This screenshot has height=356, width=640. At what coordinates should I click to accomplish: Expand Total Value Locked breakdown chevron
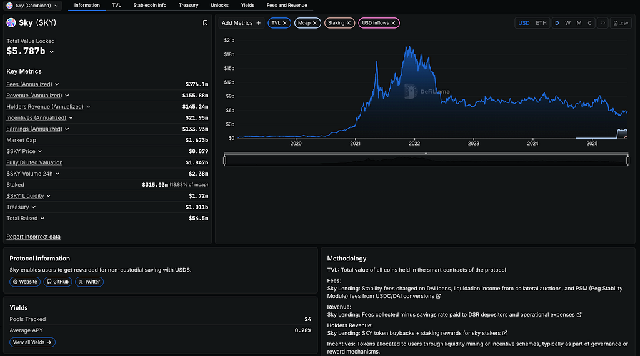(51, 52)
